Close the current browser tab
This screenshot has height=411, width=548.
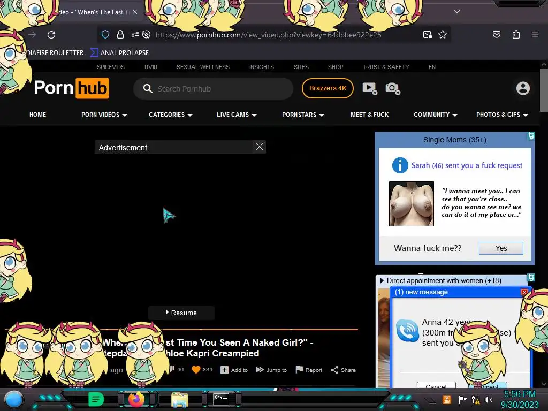tap(135, 12)
